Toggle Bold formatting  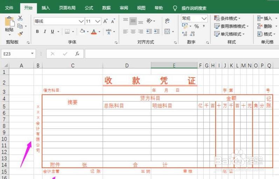[x=38, y=31]
